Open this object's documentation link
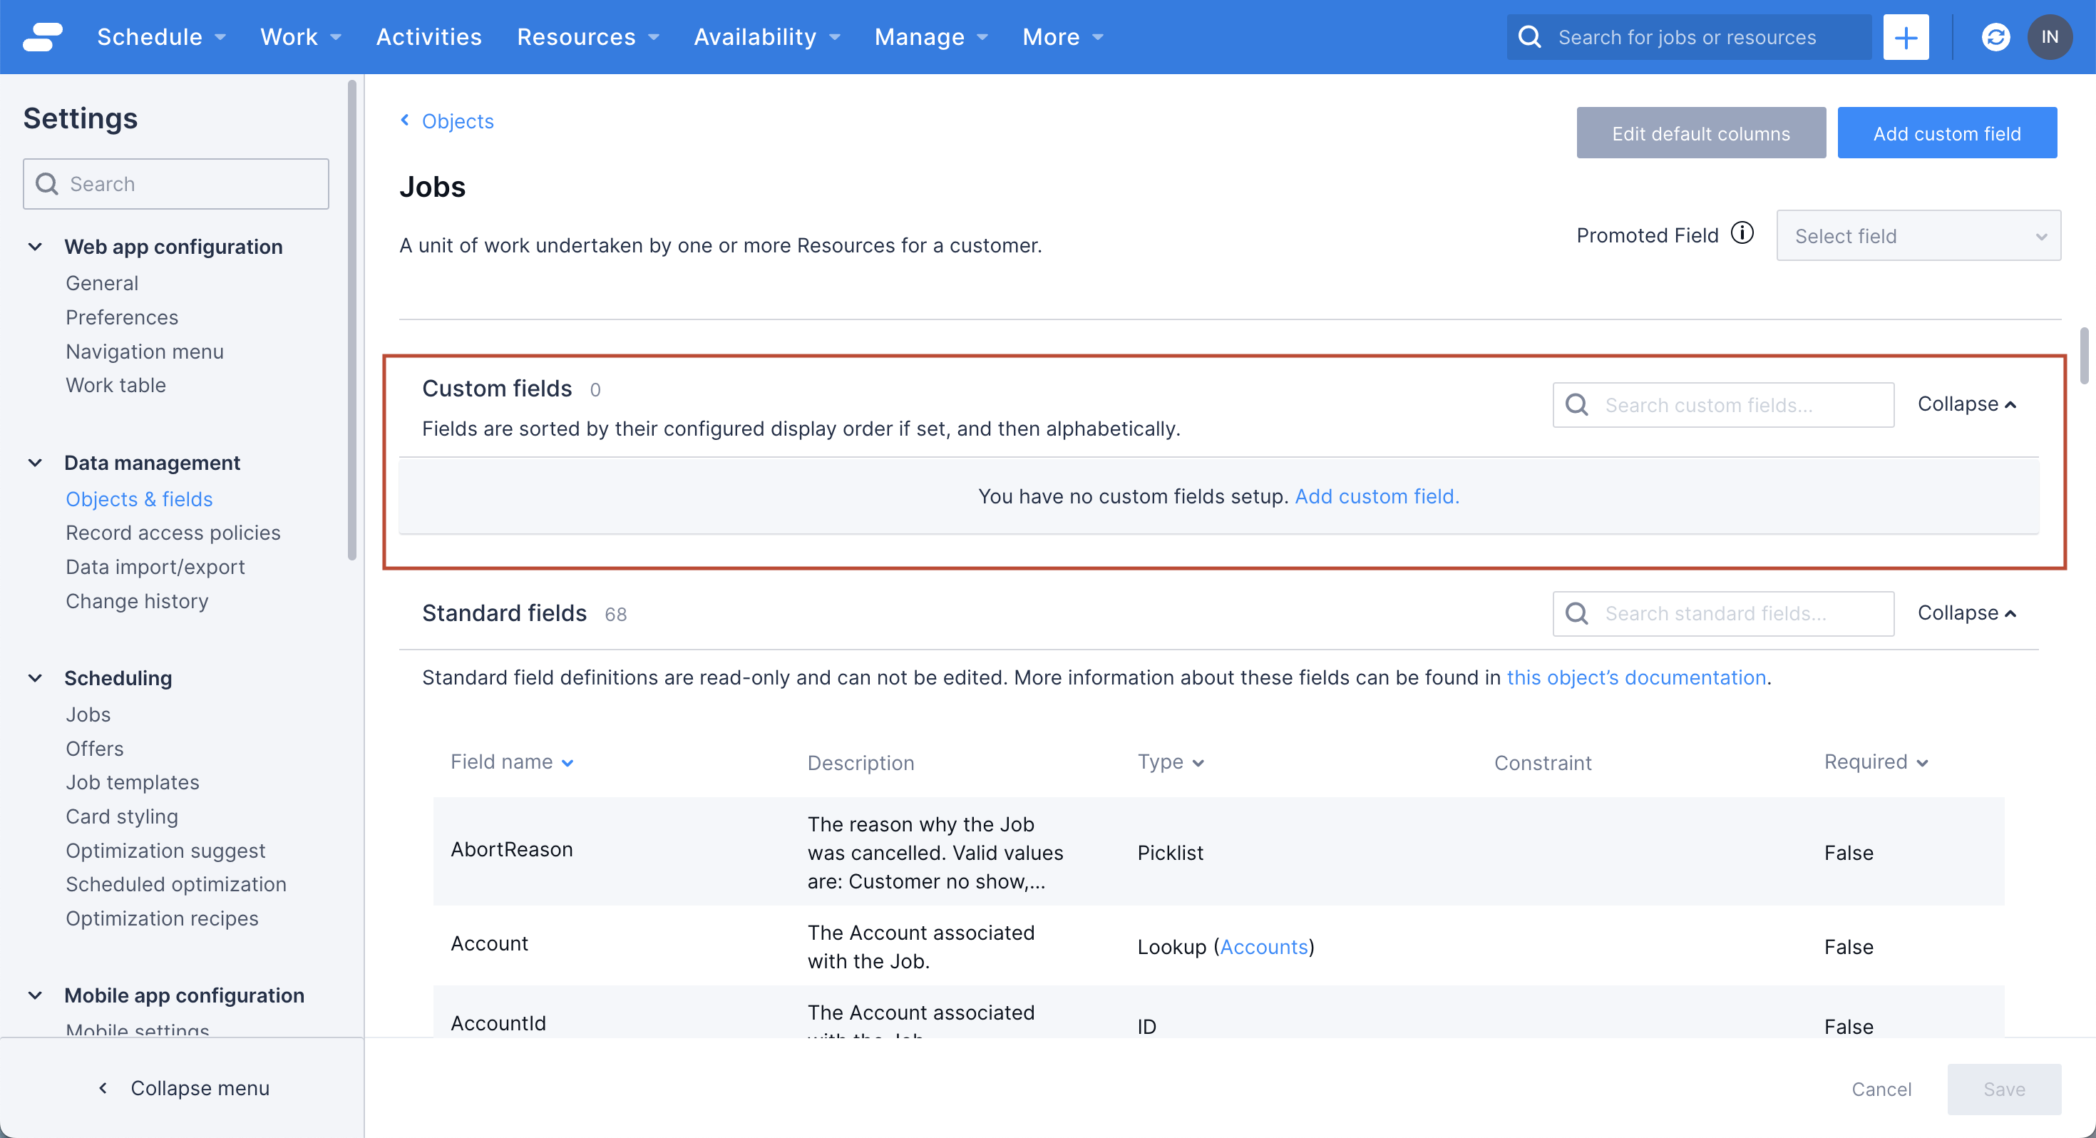The image size is (2096, 1138). [1636, 677]
